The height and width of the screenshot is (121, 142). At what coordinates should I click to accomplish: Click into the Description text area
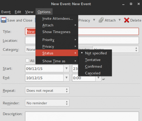82,116
